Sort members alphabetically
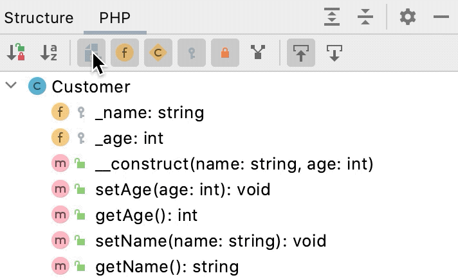The width and height of the screenshot is (458, 280). [x=50, y=53]
